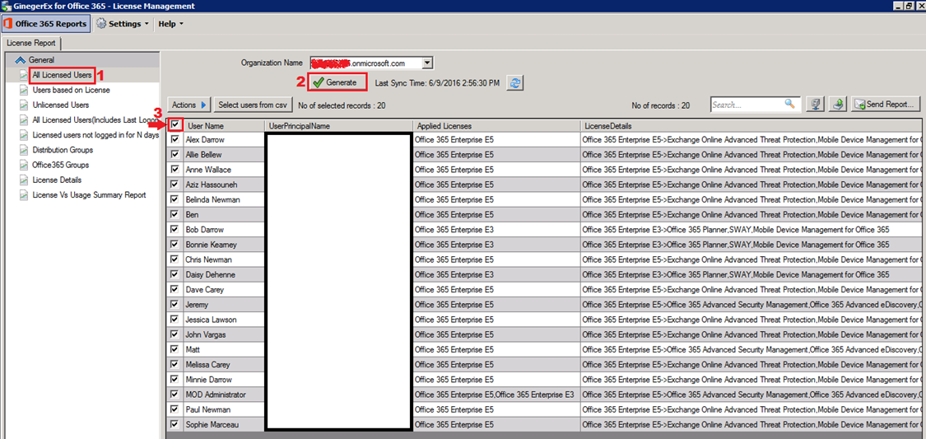Click MOD Administrator's applied licenses cell
Screen dimensions: 926x439
point(496,394)
